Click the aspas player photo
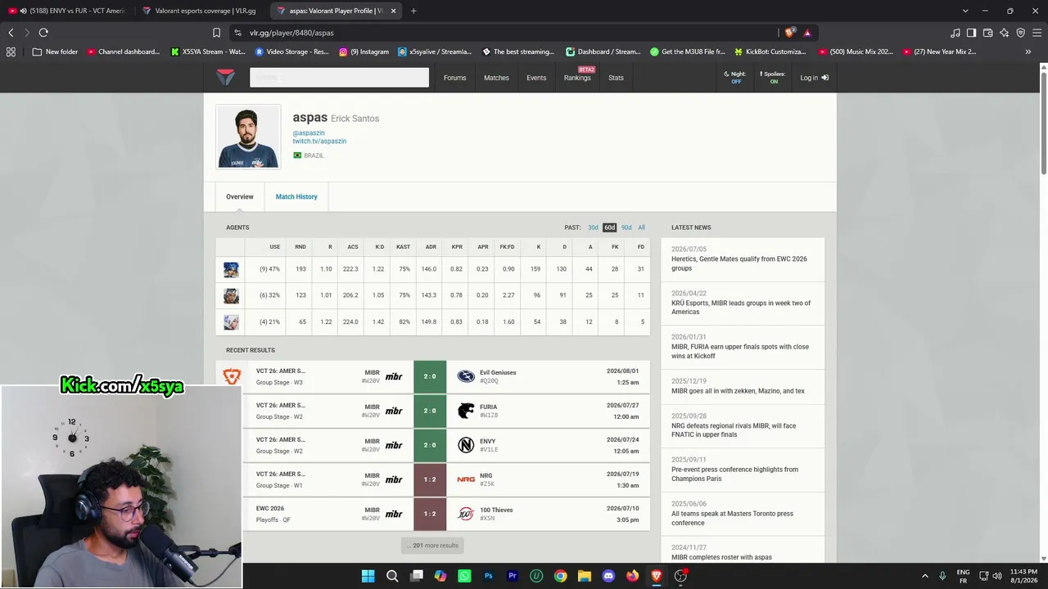Viewport: 1048px width, 589px height. pos(248,137)
